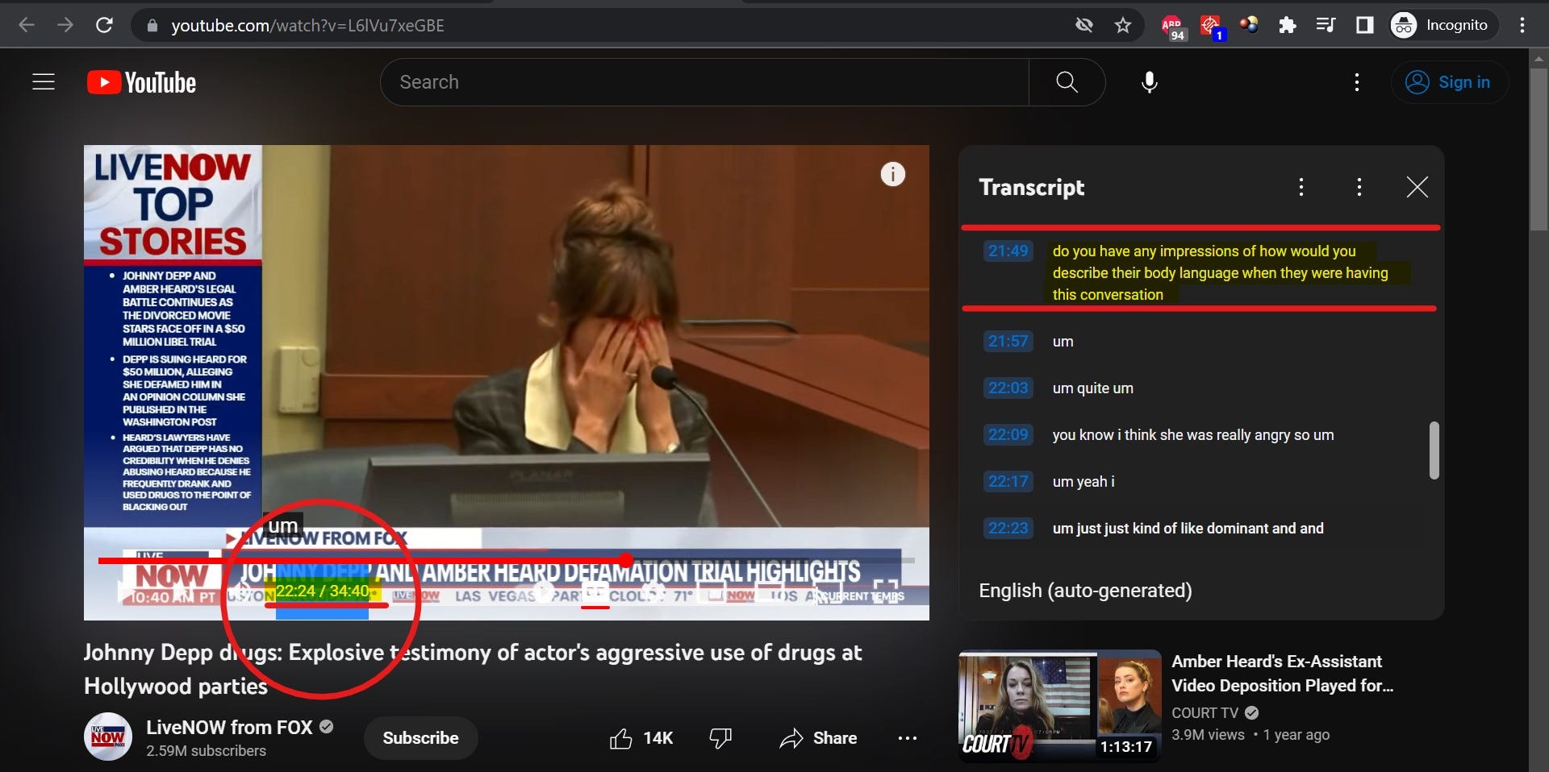Reload the page

click(x=104, y=25)
